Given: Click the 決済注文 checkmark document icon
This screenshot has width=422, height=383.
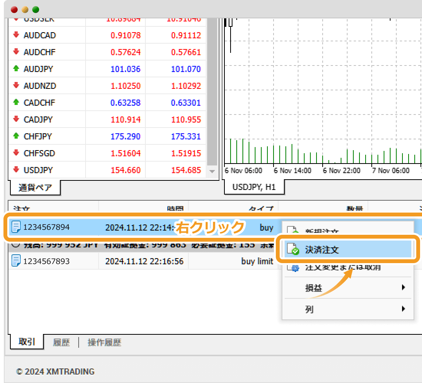Looking at the screenshot, I should coord(293,249).
